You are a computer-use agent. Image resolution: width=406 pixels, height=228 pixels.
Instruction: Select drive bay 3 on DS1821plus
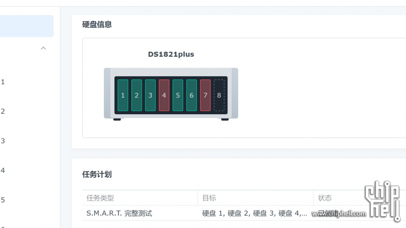pyautogui.click(x=150, y=95)
